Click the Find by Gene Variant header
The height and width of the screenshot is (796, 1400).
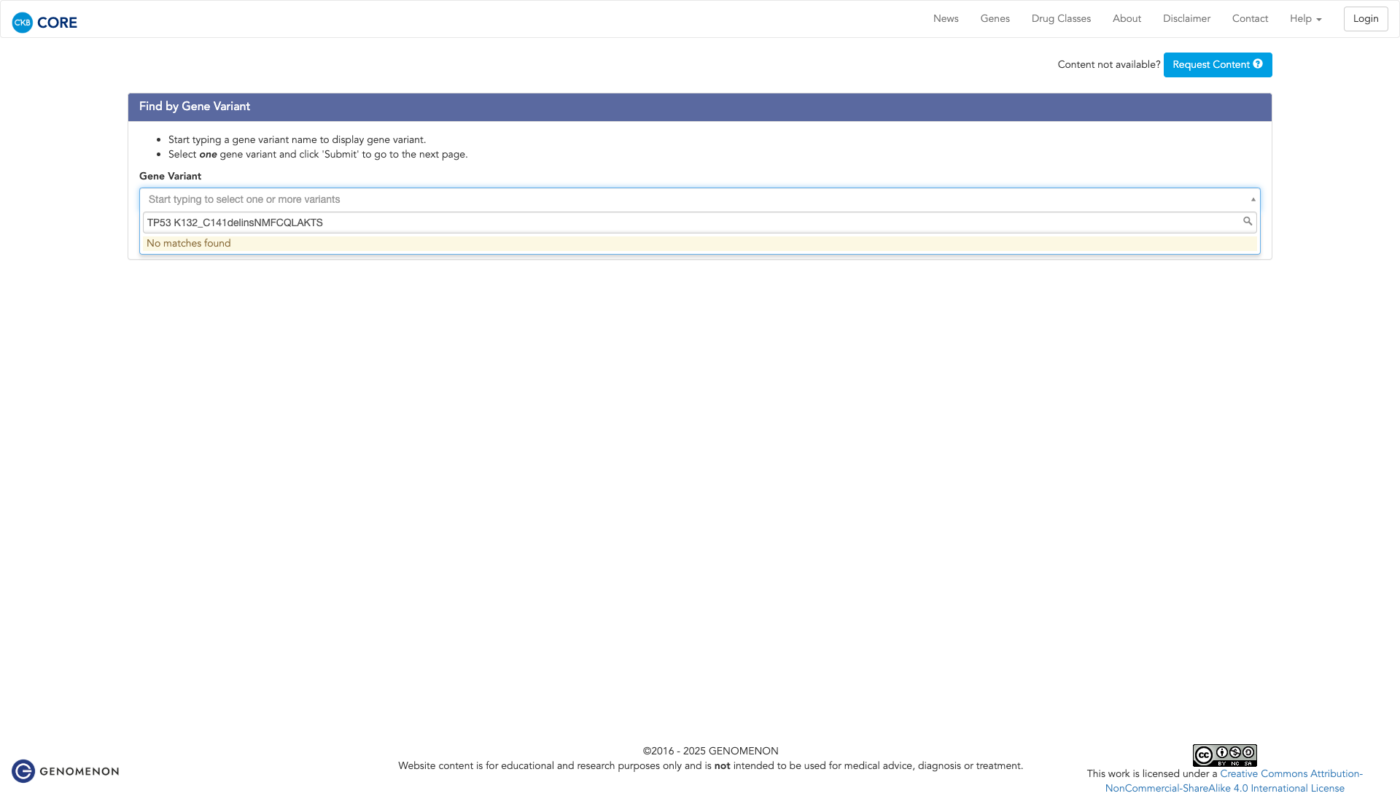(x=195, y=107)
